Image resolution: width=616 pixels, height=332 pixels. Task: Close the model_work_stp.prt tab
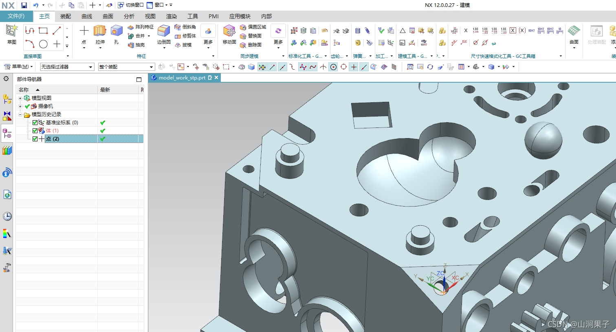click(x=216, y=77)
